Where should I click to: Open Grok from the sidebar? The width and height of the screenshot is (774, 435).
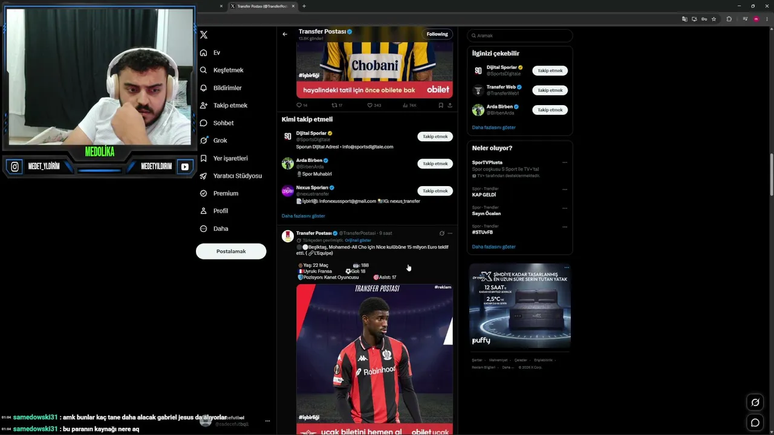click(x=213, y=140)
